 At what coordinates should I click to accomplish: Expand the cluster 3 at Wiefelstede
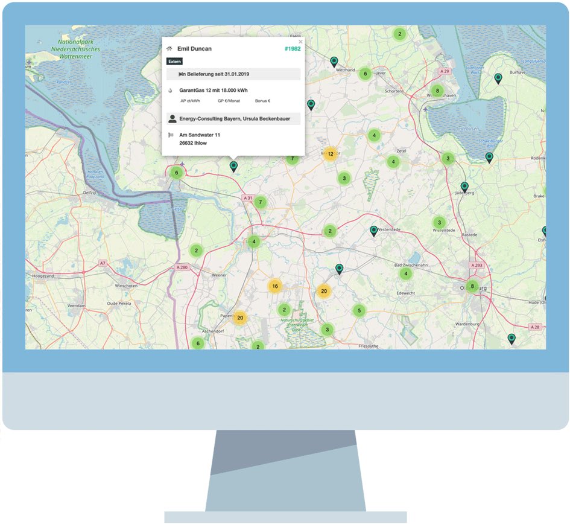[440, 222]
